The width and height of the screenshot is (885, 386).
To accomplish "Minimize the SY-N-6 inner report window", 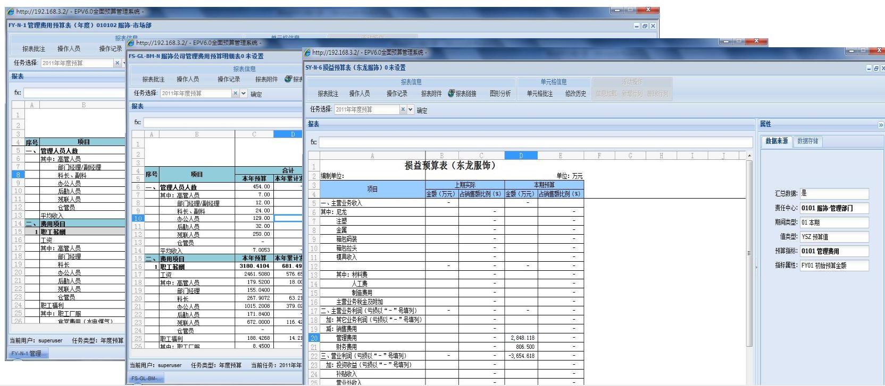I will (870, 68).
